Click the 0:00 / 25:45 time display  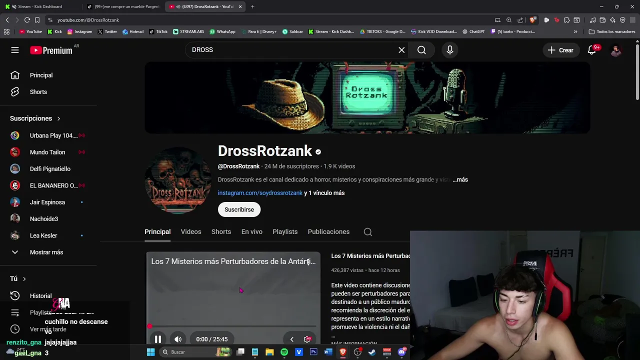[212, 339]
